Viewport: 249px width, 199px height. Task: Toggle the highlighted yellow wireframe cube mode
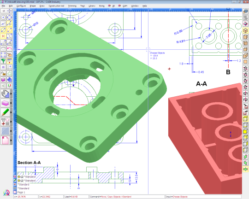245,118
